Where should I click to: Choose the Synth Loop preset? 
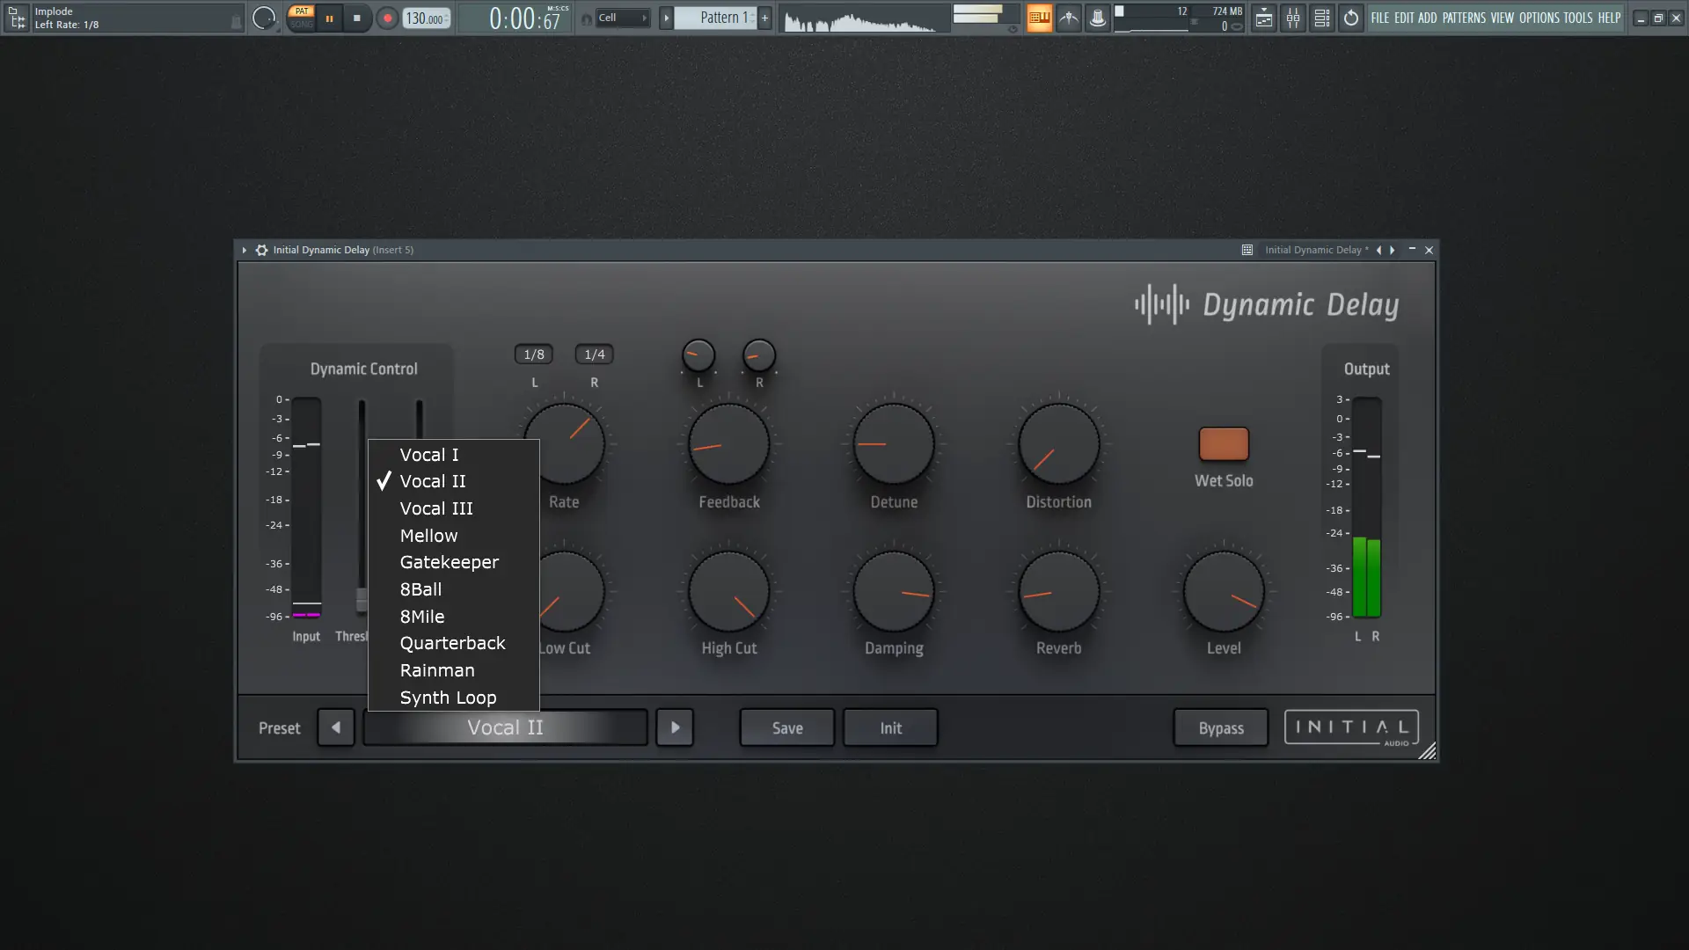tap(448, 698)
